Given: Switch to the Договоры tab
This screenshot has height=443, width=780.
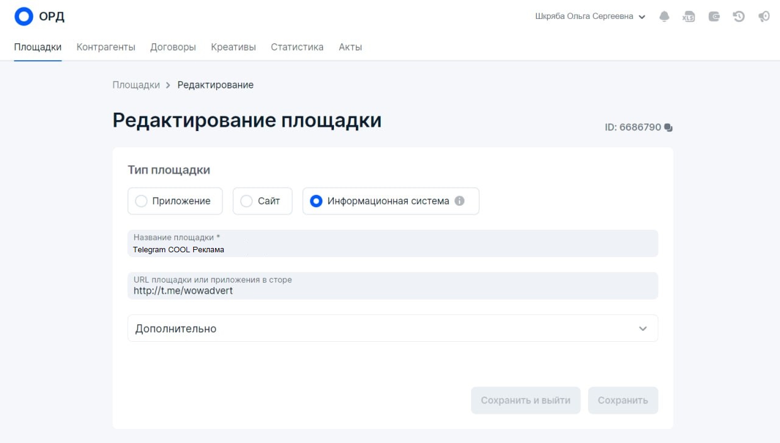Looking at the screenshot, I should pos(173,47).
